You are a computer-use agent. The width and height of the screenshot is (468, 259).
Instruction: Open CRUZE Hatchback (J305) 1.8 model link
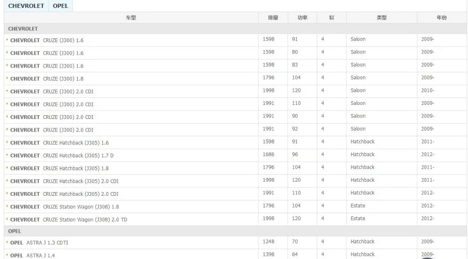(59, 169)
